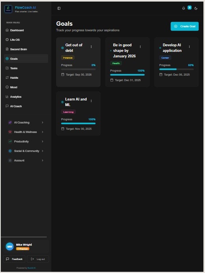The width and height of the screenshot is (205, 273).
Task: Open the Habits page
Action: (26, 78)
